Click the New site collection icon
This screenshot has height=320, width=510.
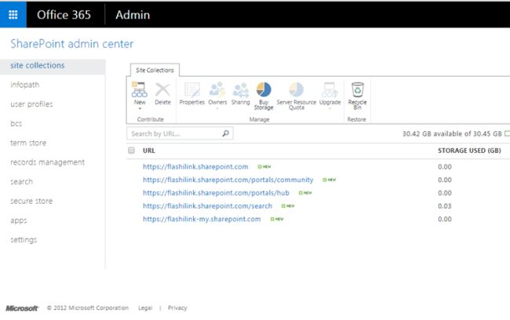[x=139, y=89]
